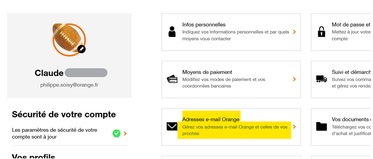Click the pencil edit avatar icon
373x159 pixels.
tap(81, 49)
